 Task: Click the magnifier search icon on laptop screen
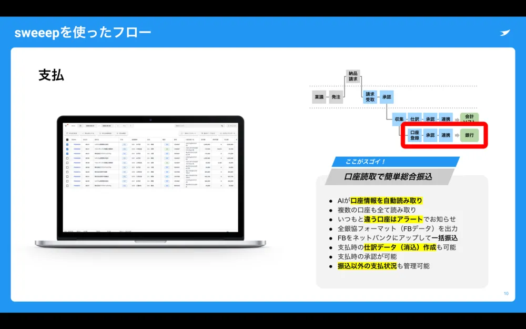pos(222,126)
